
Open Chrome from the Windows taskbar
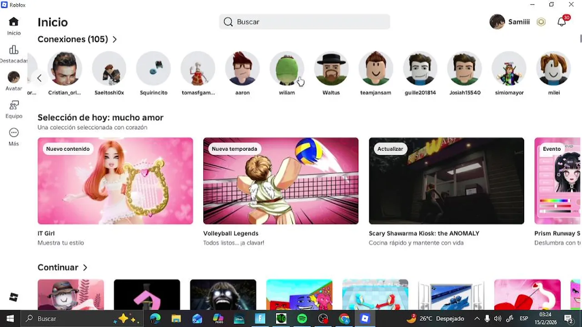coord(344,319)
